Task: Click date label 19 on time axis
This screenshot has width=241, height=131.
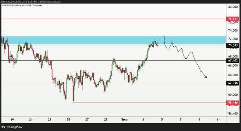Action: 12,120
